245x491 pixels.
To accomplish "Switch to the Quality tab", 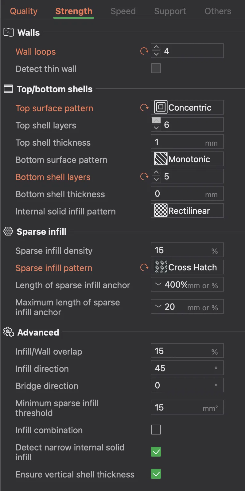I will (24, 11).
